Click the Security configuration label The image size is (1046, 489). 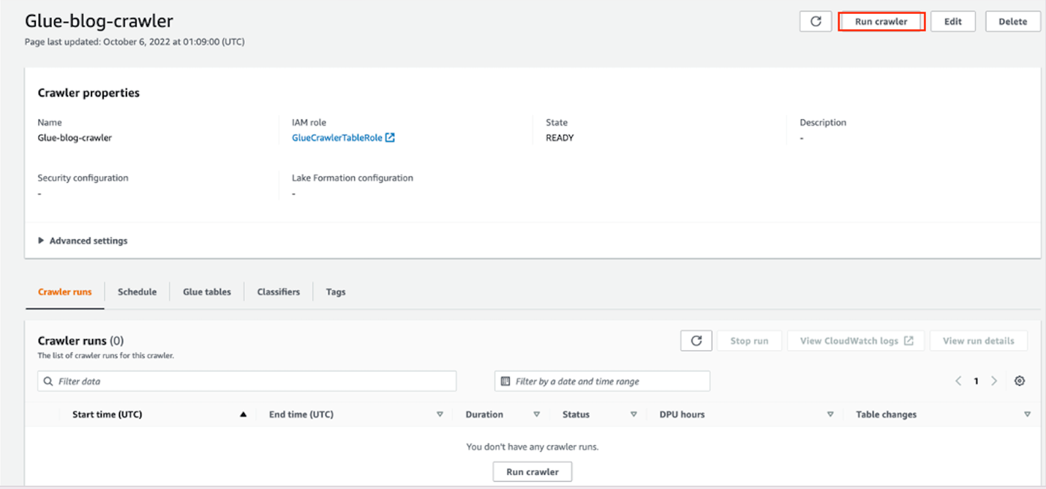point(83,178)
